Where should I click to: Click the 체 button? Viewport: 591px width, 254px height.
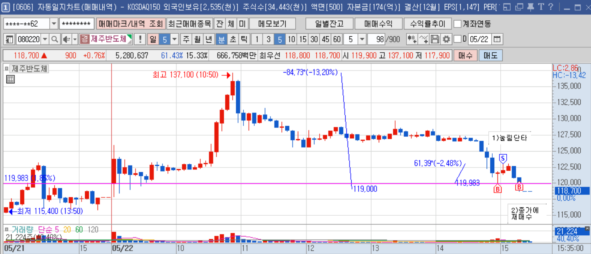[231, 24]
